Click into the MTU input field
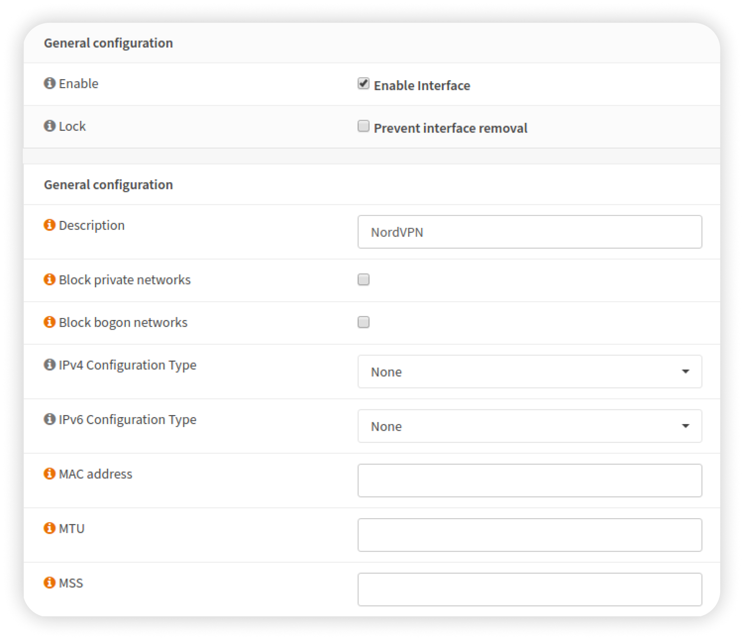This screenshot has height=640, width=743. 529,535
